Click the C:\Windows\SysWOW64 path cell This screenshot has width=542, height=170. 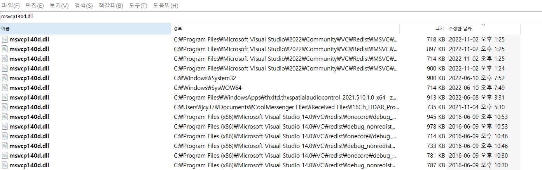[208, 88]
